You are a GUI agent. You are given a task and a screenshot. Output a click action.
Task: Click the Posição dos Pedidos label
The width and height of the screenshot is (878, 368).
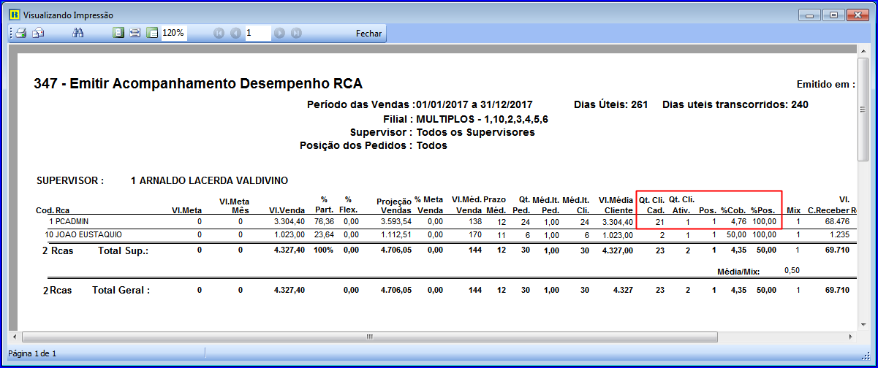click(355, 145)
